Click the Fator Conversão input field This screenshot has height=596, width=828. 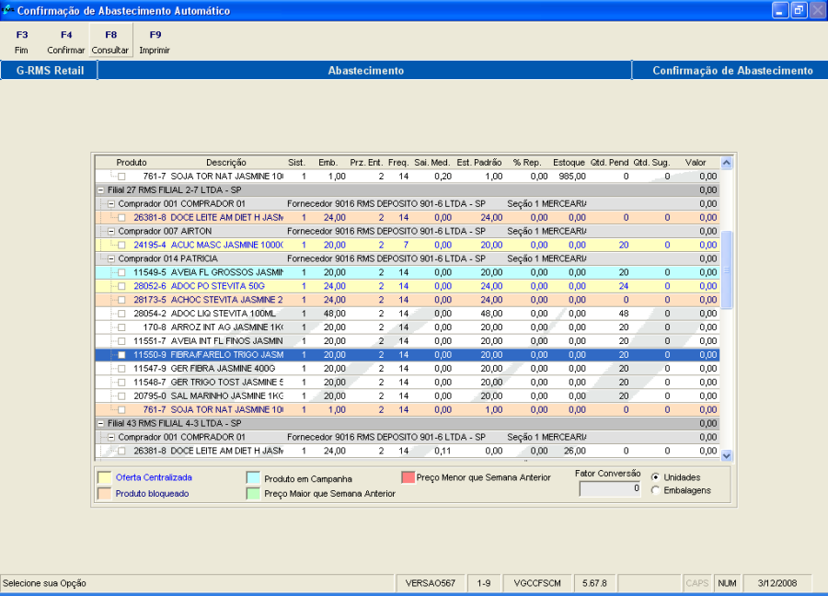click(609, 489)
